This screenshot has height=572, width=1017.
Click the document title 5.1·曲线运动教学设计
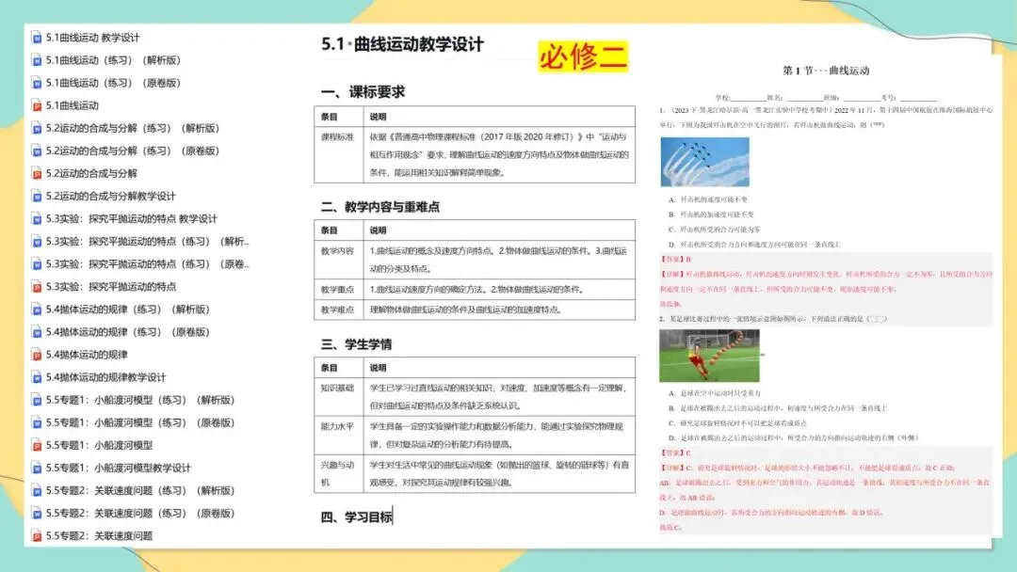[x=403, y=45]
